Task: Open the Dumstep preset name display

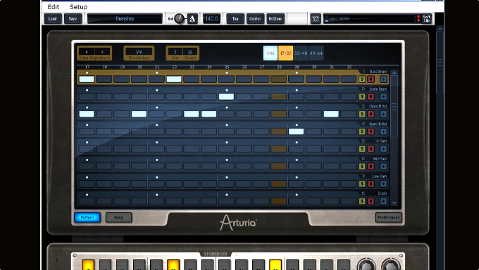Action: tap(125, 19)
